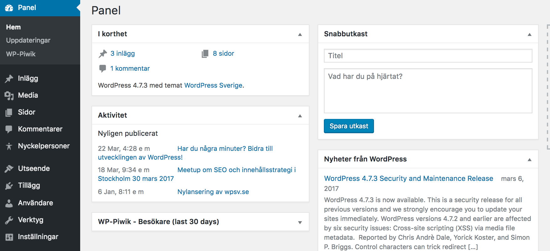Image resolution: width=550 pixels, height=251 pixels.
Task: Select Hem in the sidebar submenu
Action: 13,27
